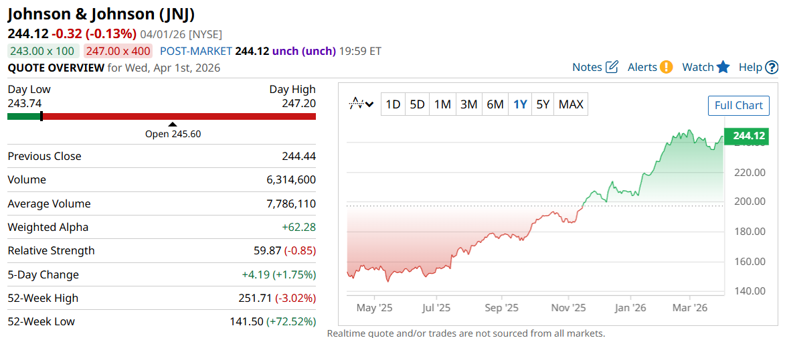Open the chart type dropdown
The height and width of the screenshot is (338, 785).
(x=361, y=104)
